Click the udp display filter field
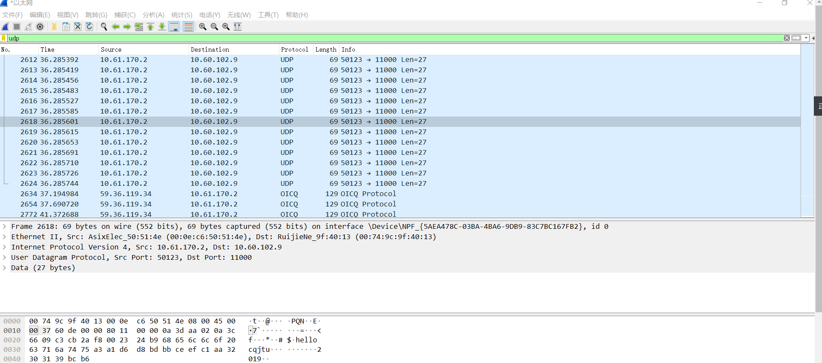Screen dimensions: 822x363 395,38
